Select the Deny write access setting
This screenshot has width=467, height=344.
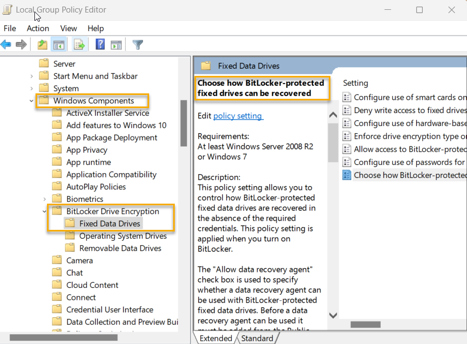pyautogui.click(x=407, y=110)
